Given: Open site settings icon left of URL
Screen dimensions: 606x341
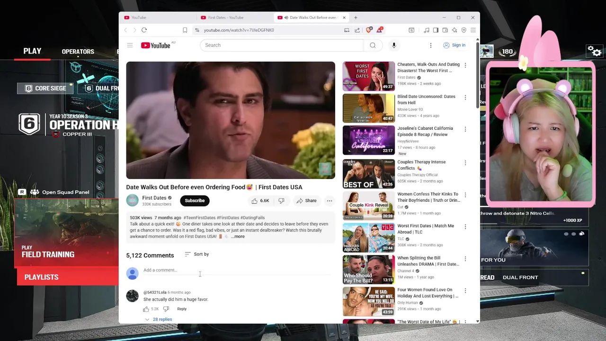Looking at the screenshot, I should click(x=197, y=30).
